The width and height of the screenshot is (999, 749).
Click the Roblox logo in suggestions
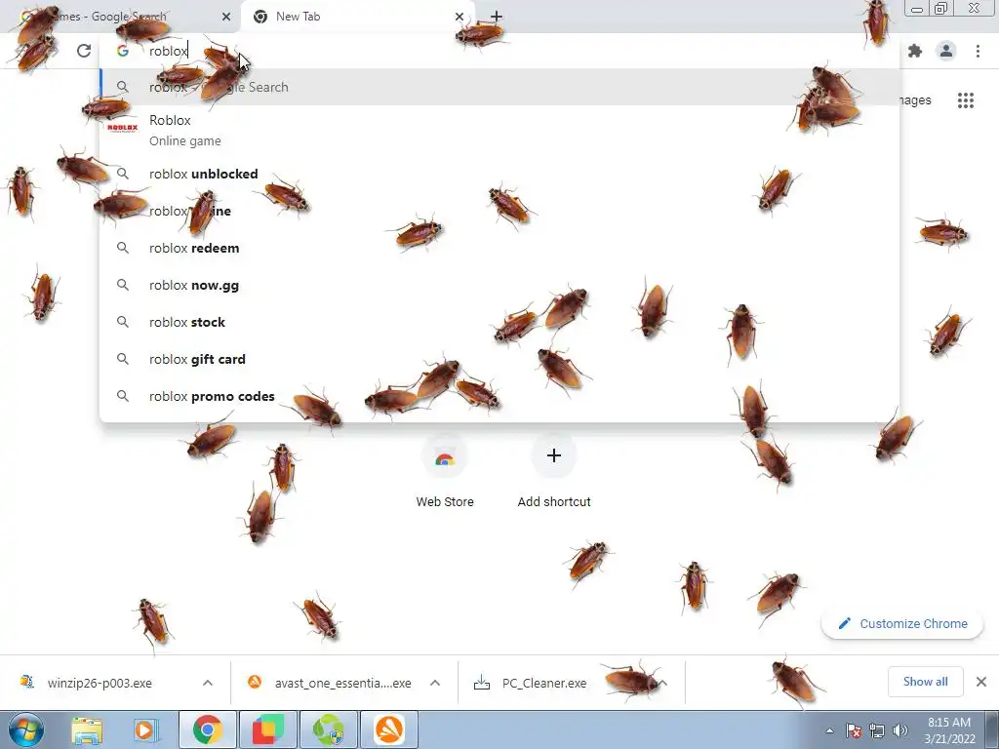122,128
